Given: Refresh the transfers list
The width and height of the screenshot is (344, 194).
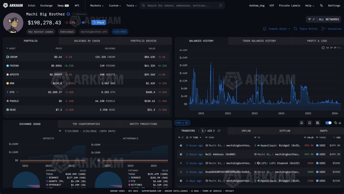Looking at the screenshot, I should pyautogui.click(x=219, y=131).
